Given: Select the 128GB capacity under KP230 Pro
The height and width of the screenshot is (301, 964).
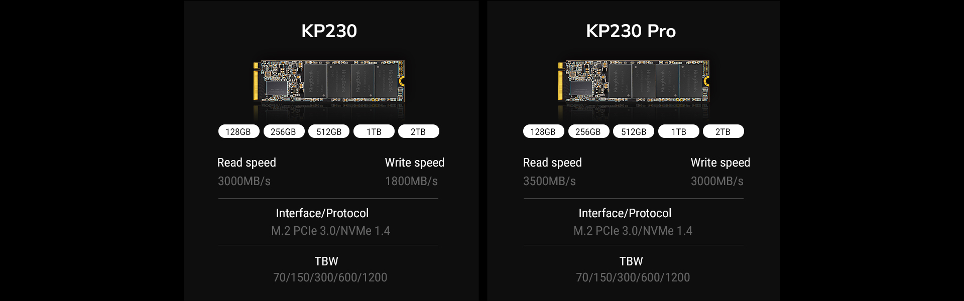Looking at the screenshot, I should (543, 131).
